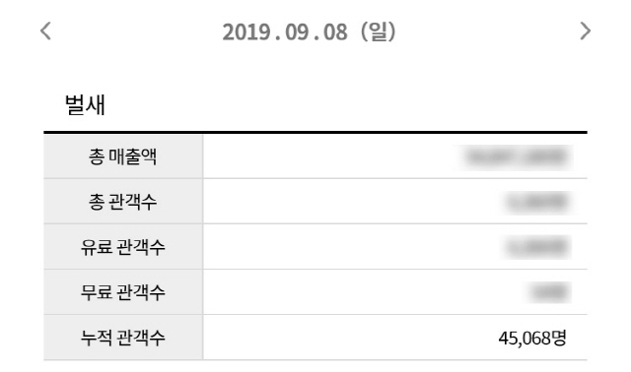Click the month 09 in the date
This screenshot has width=631, height=372.
(x=297, y=32)
